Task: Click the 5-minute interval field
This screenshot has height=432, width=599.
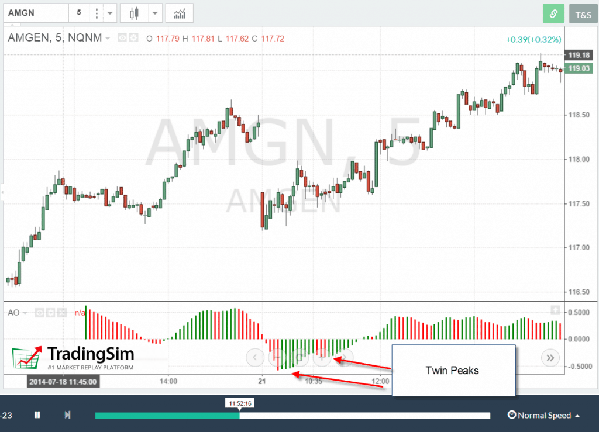Action: (79, 13)
